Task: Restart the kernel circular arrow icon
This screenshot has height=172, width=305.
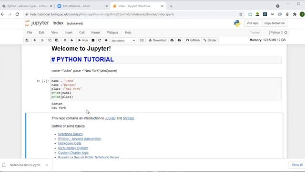Action: 100,40
